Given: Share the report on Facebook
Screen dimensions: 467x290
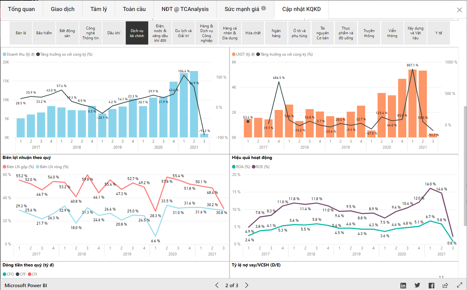Looking at the screenshot, I should [x=432, y=285].
